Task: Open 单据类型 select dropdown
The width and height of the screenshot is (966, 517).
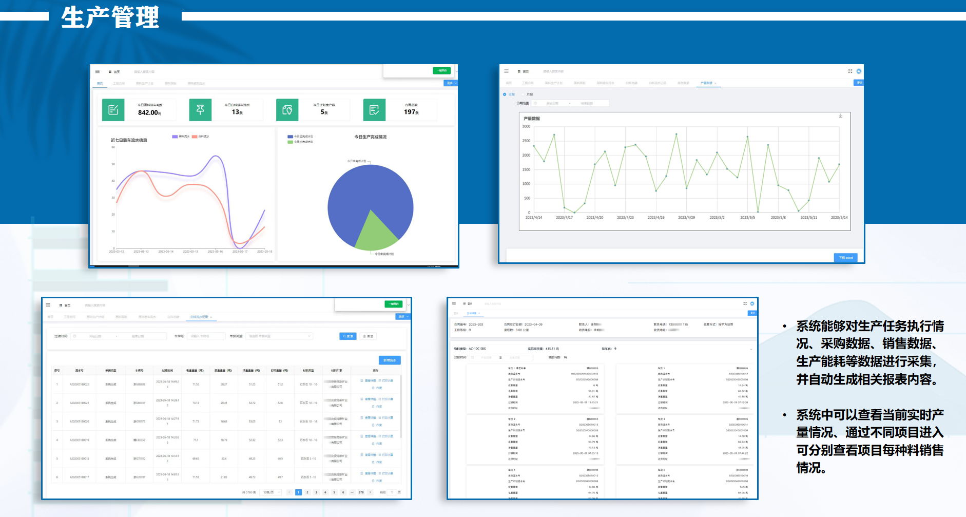Action: pos(279,336)
